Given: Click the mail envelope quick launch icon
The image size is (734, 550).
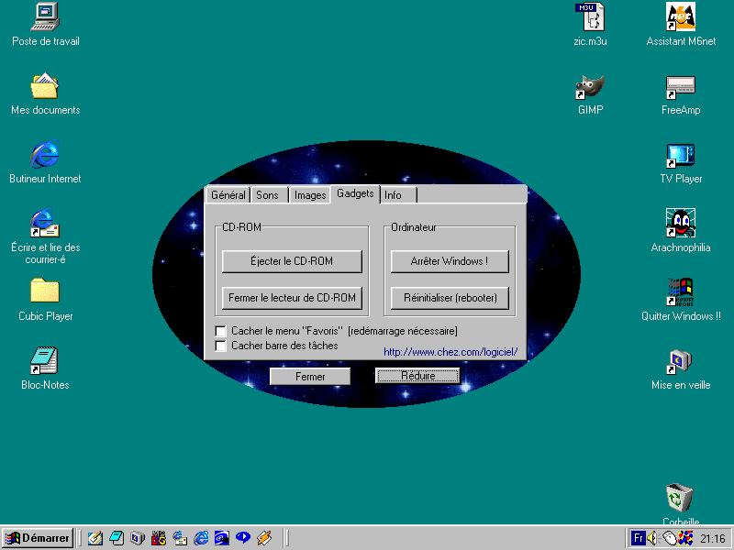Looking at the screenshot, I should coord(180,538).
